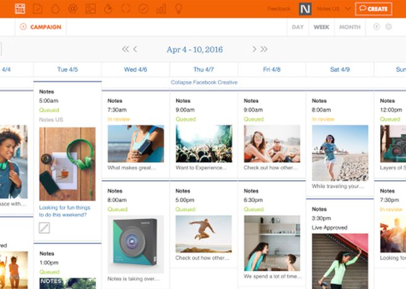406x289 pixels.
Task: Switch to Day view
Action: (x=298, y=27)
